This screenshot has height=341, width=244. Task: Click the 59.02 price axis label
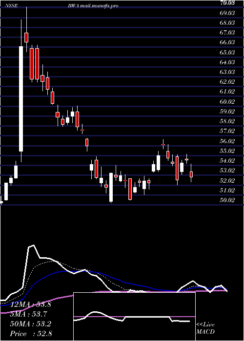pos(227,112)
